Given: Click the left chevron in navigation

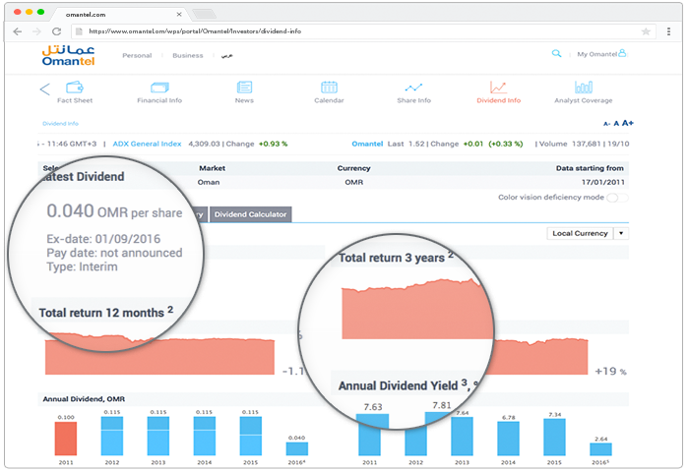Looking at the screenshot, I should pos(44,89).
